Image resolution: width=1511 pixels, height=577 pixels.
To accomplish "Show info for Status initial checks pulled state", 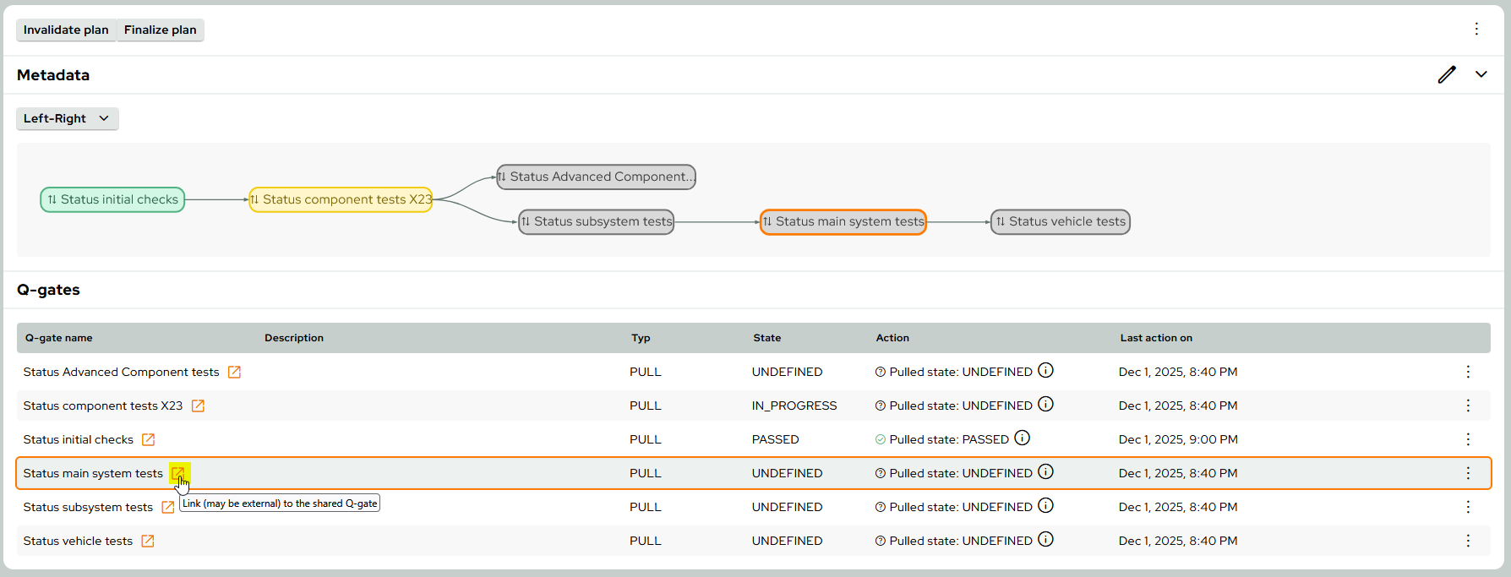I will coord(1022,438).
